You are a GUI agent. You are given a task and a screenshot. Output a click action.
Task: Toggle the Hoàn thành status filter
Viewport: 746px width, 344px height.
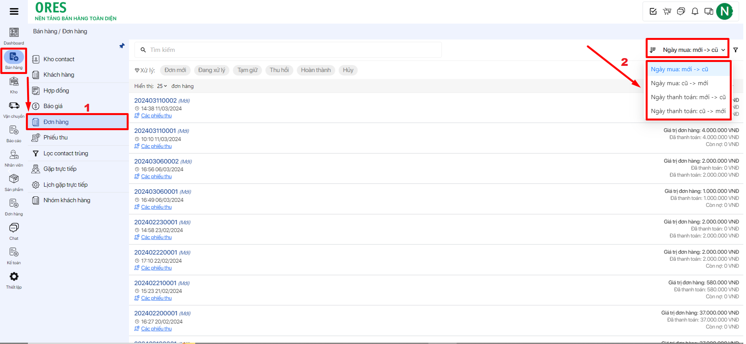tap(316, 70)
